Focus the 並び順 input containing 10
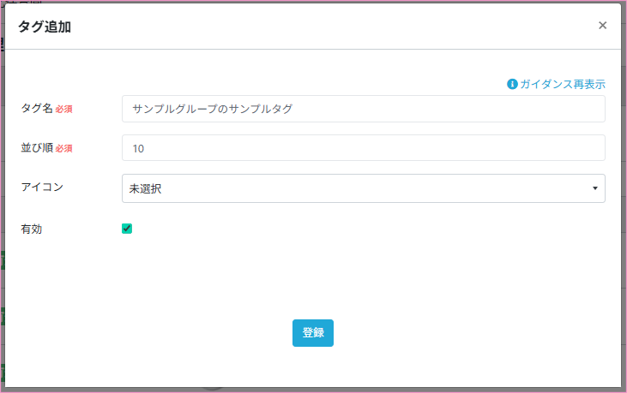The width and height of the screenshot is (627, 393). (x=364, y=148)
